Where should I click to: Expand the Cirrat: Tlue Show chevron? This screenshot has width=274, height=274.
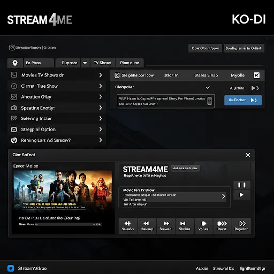(101, 86)
